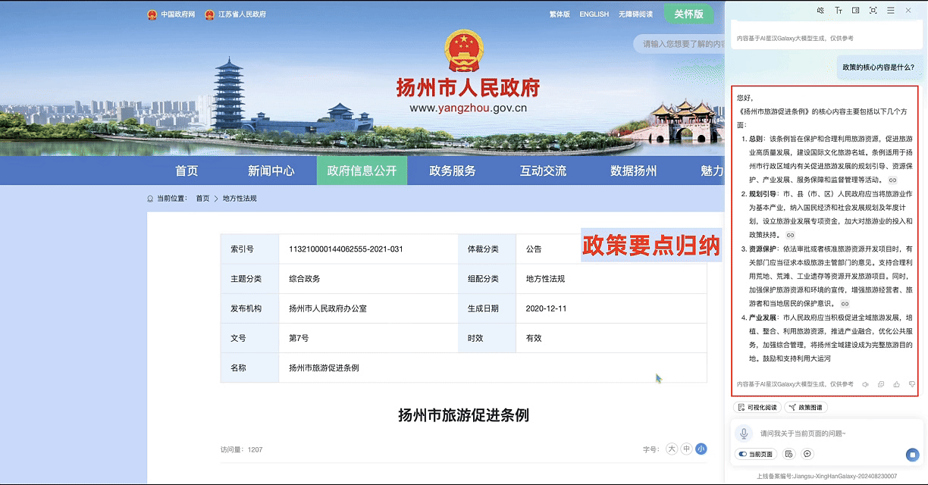This screenshot has height=485, width=928.
Task: Click the read-aloud speaker icon below answer
Action: click(865, 384)
